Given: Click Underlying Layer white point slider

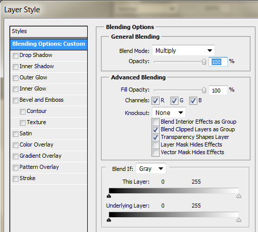Looking at the screenshot, I should 239,220.
